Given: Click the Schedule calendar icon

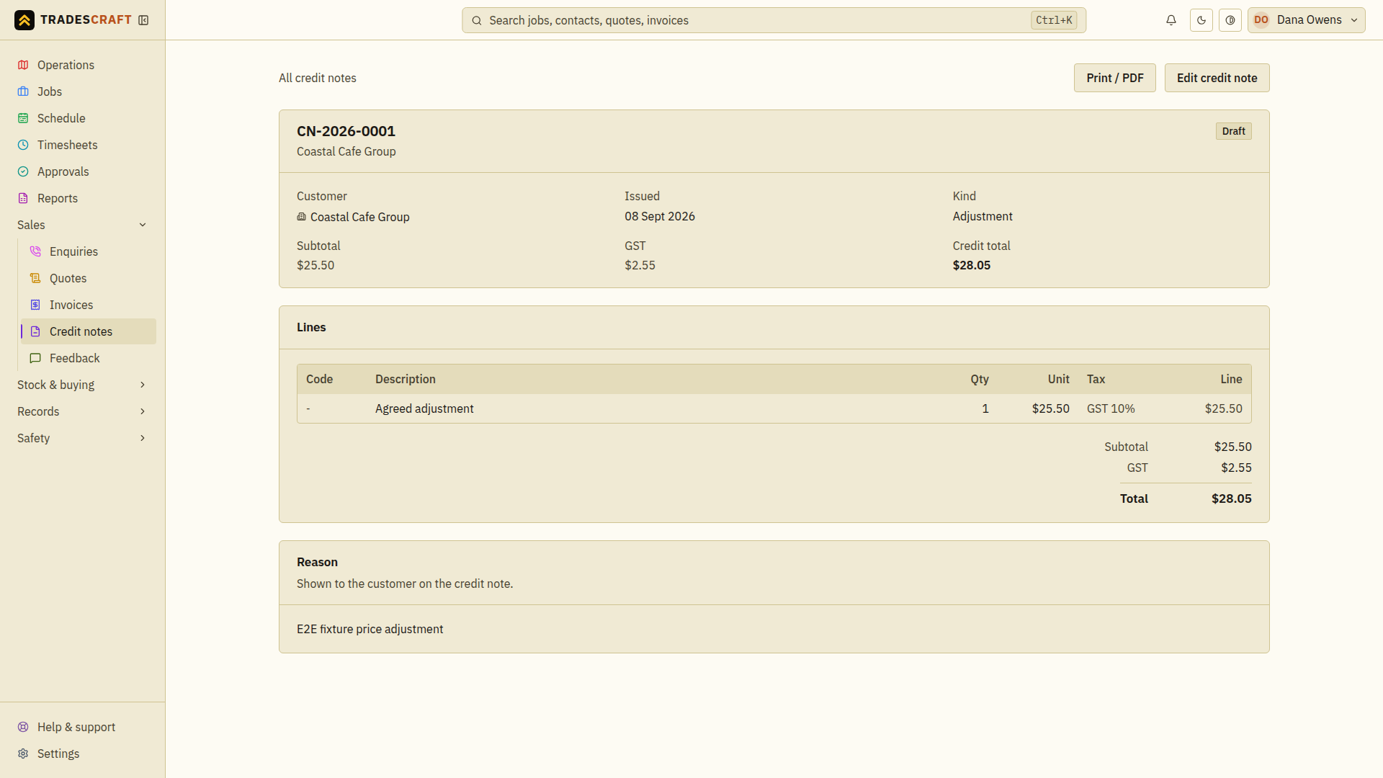Looking at the screenshot, I should click(23, 118).
